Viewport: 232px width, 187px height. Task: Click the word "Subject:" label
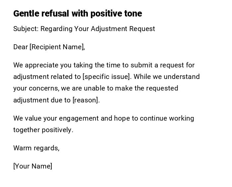[x=26, y=29]
